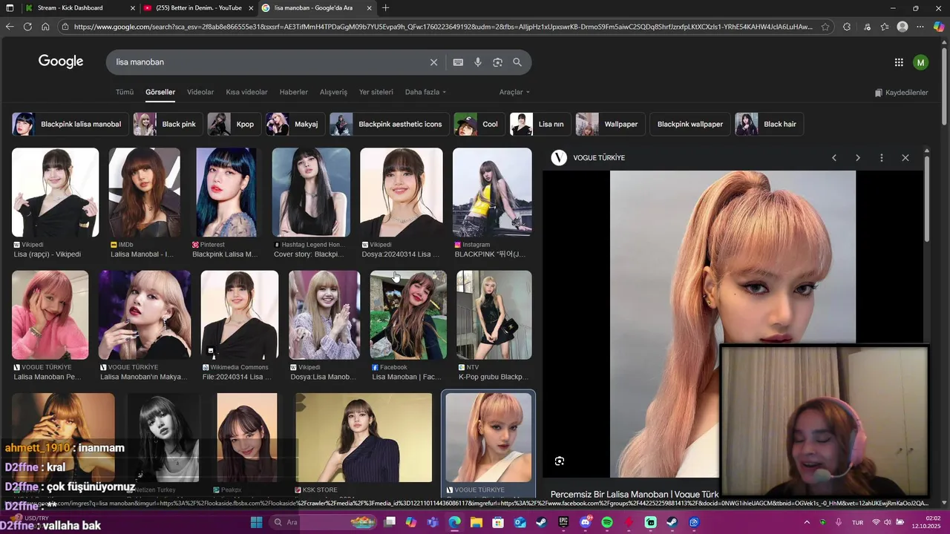Start voice search with the microphone icon
This screenshot has width=950, height=534.
(x=478, y=62)
